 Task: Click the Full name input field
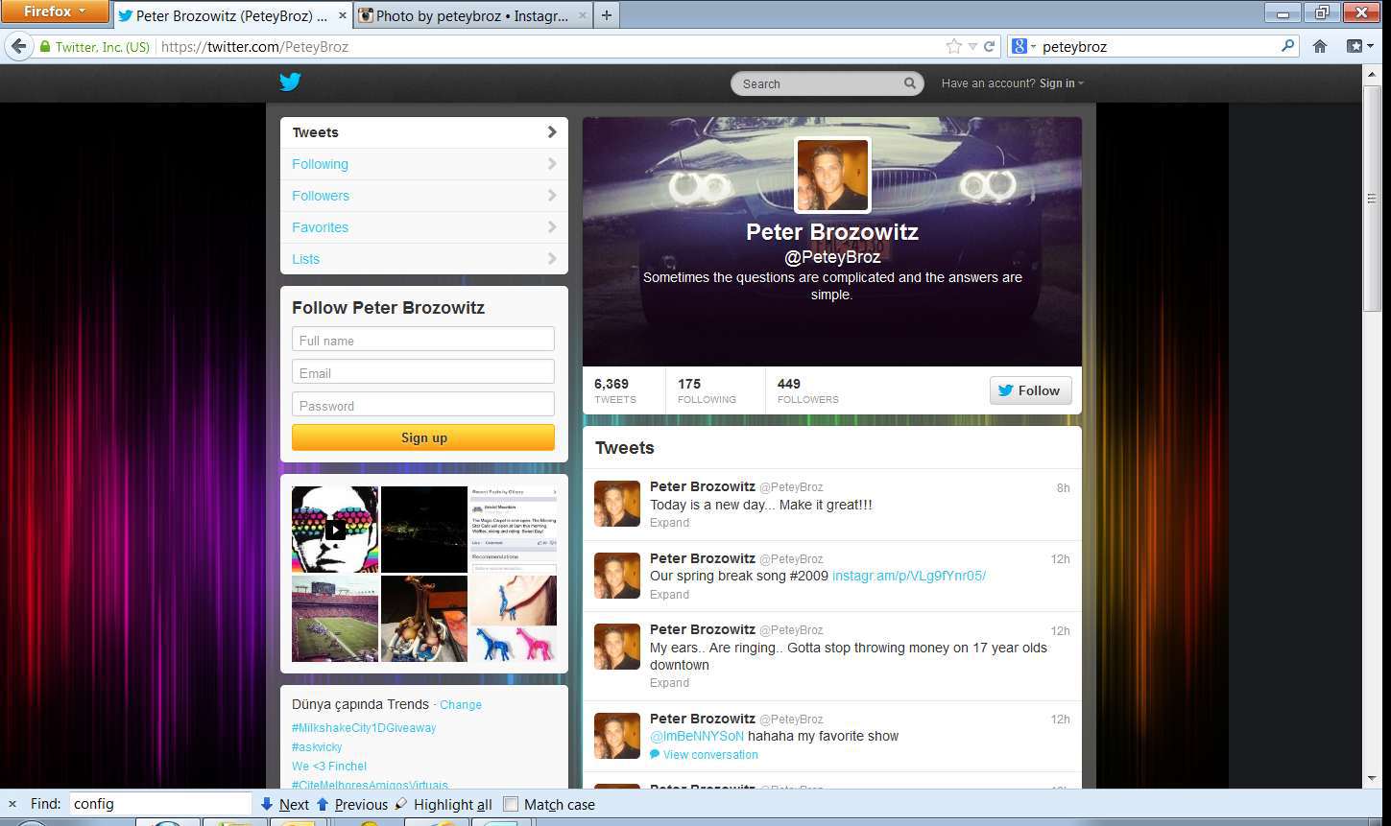[423, 340]
